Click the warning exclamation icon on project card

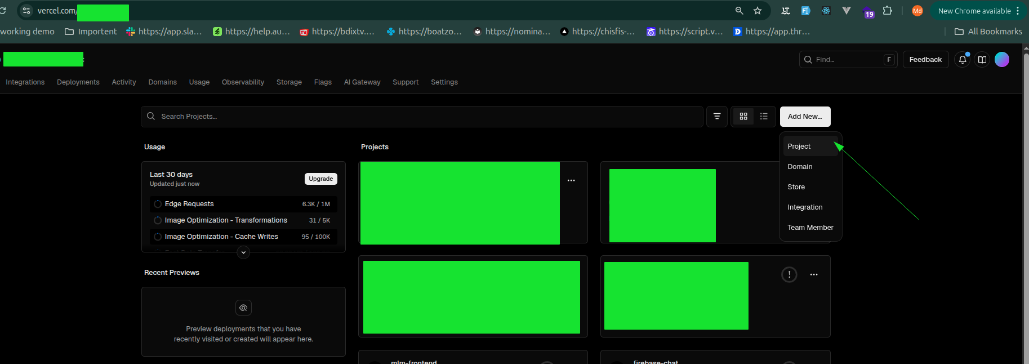pos(789,274)
